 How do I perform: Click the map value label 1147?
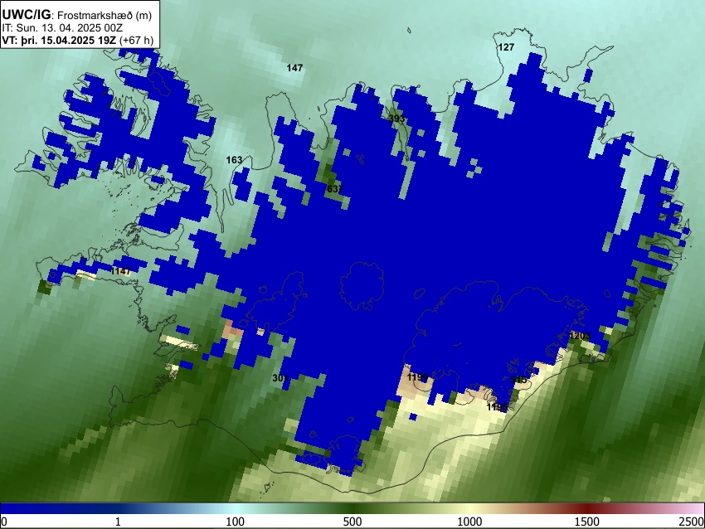click(x=120, y=271)
